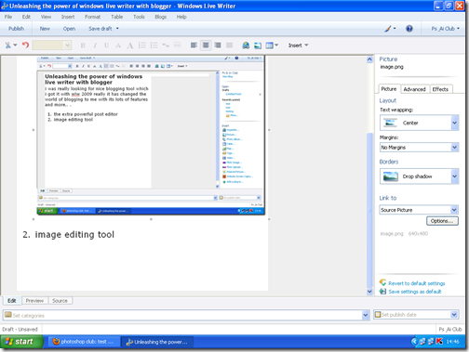469x352 pixels.
Task: Click Save settings as default link
Action: (415, 292)
